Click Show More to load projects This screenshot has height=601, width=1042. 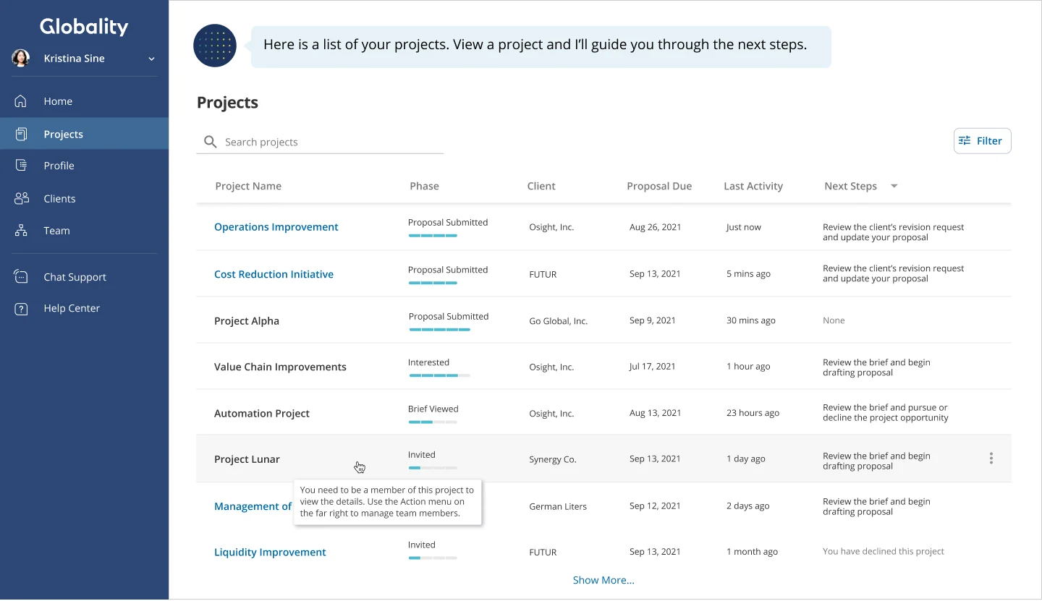603,580
